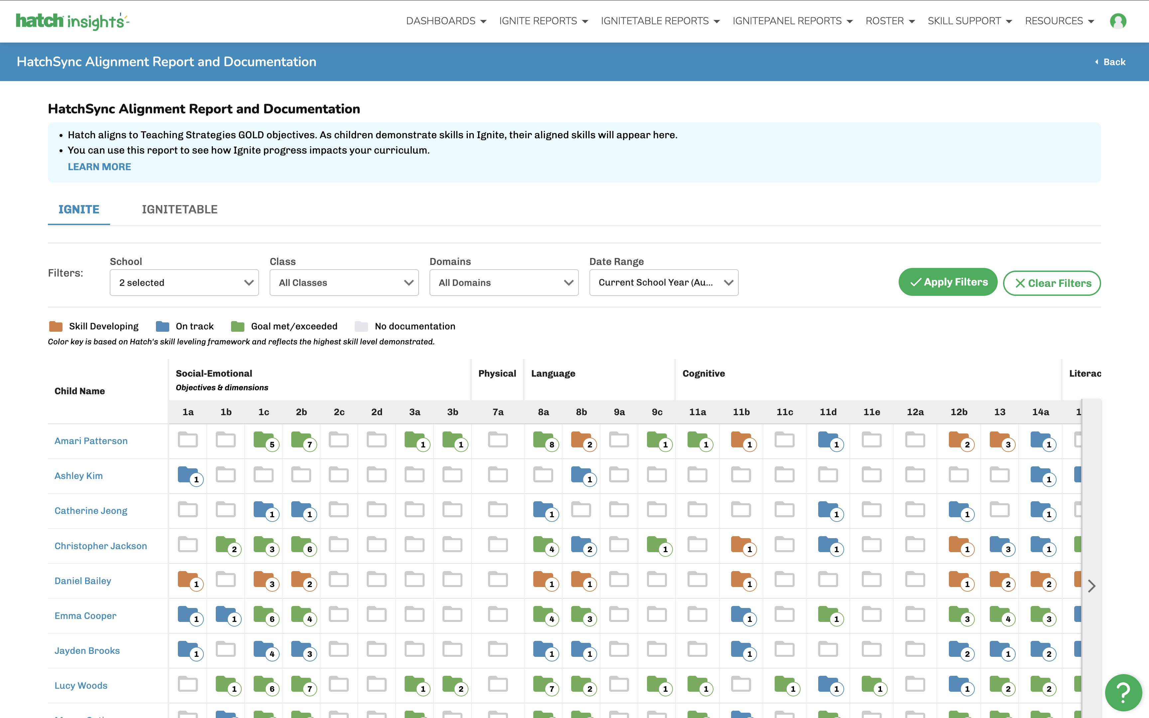Image resolution: width=1149 pixels, height=718 pixels.
Task: Switch to the IGNITETABLE tab
Action: click(180, 209)
